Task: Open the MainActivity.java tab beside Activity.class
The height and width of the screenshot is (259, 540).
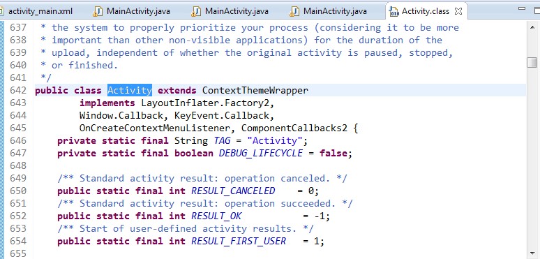Action: [329, 11]
